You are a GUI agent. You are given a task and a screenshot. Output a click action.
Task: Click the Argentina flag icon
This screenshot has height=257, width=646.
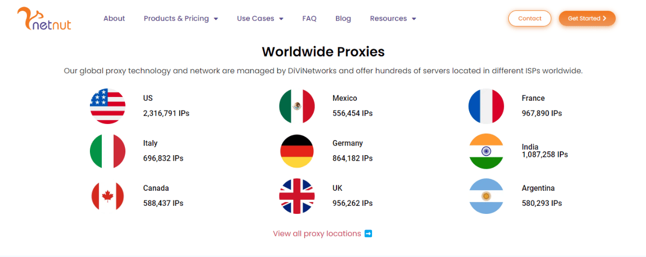point(486,196)
